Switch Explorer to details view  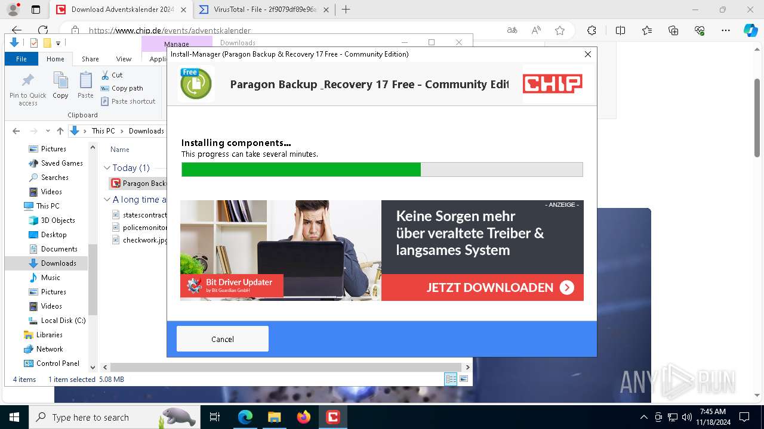click(451, 379)
